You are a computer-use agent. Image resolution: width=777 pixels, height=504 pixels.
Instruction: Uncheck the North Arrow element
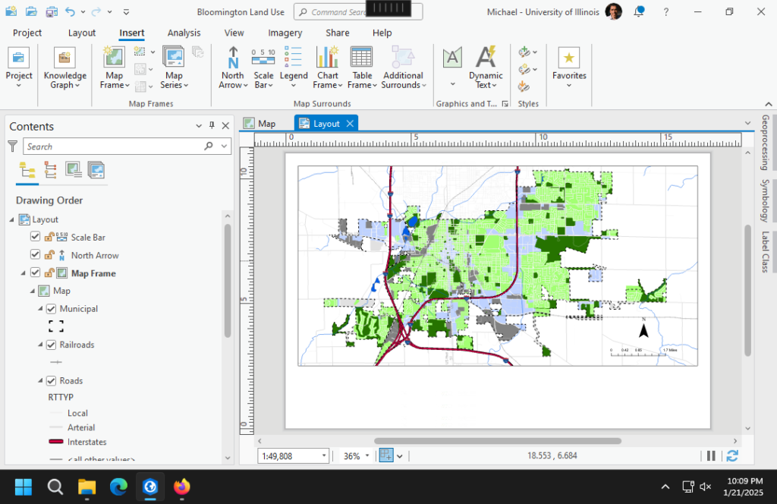[x=35, y=254]
